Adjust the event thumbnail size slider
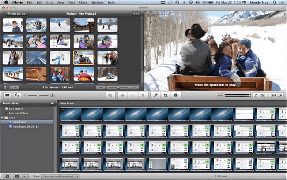 [x=38, y=96]
